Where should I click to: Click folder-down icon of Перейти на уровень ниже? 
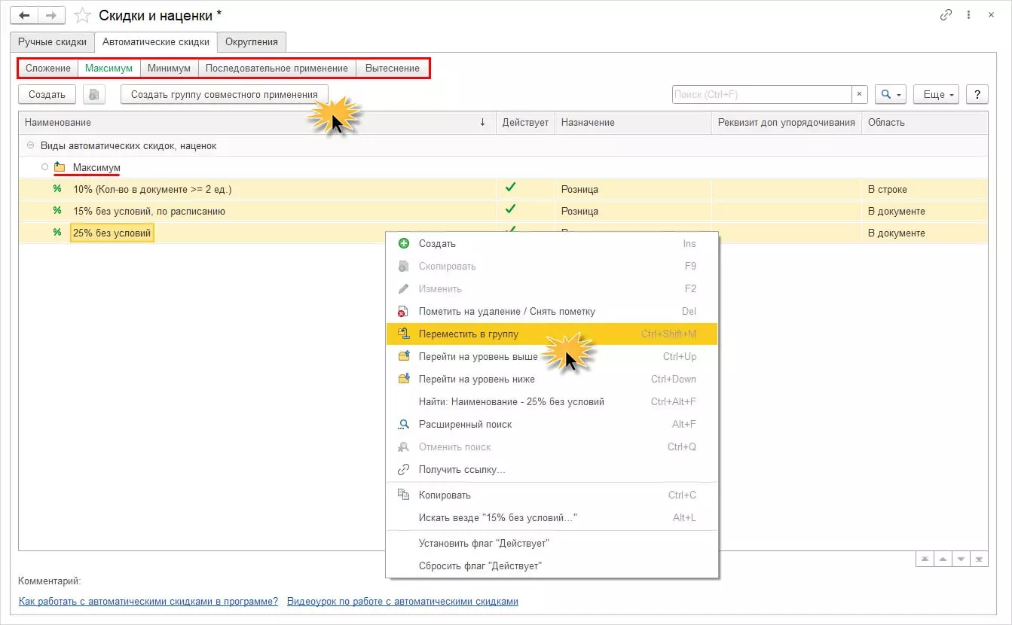pyautogui.click(x=403, y=379)
